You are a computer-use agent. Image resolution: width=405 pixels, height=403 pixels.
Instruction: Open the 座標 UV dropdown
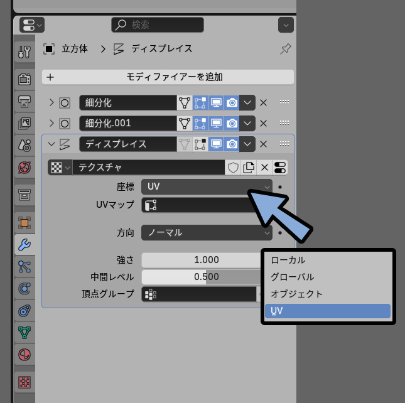click(207, 186)
